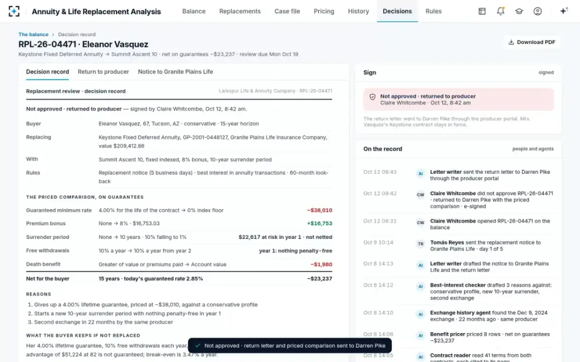Open the Case file tab
The width and height of the screenshot is (580, 362).
pos(287,11)
